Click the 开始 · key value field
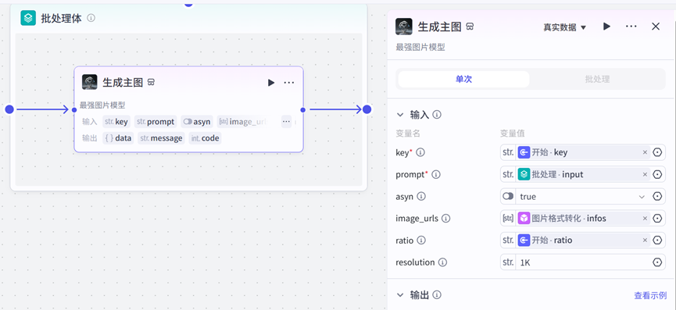This screenshot has height=310, width=676. pyautogui.click(x=582, y=152)
